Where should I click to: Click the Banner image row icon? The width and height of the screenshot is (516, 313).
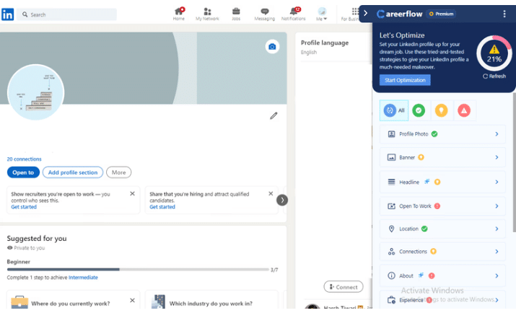pos(391,157)
